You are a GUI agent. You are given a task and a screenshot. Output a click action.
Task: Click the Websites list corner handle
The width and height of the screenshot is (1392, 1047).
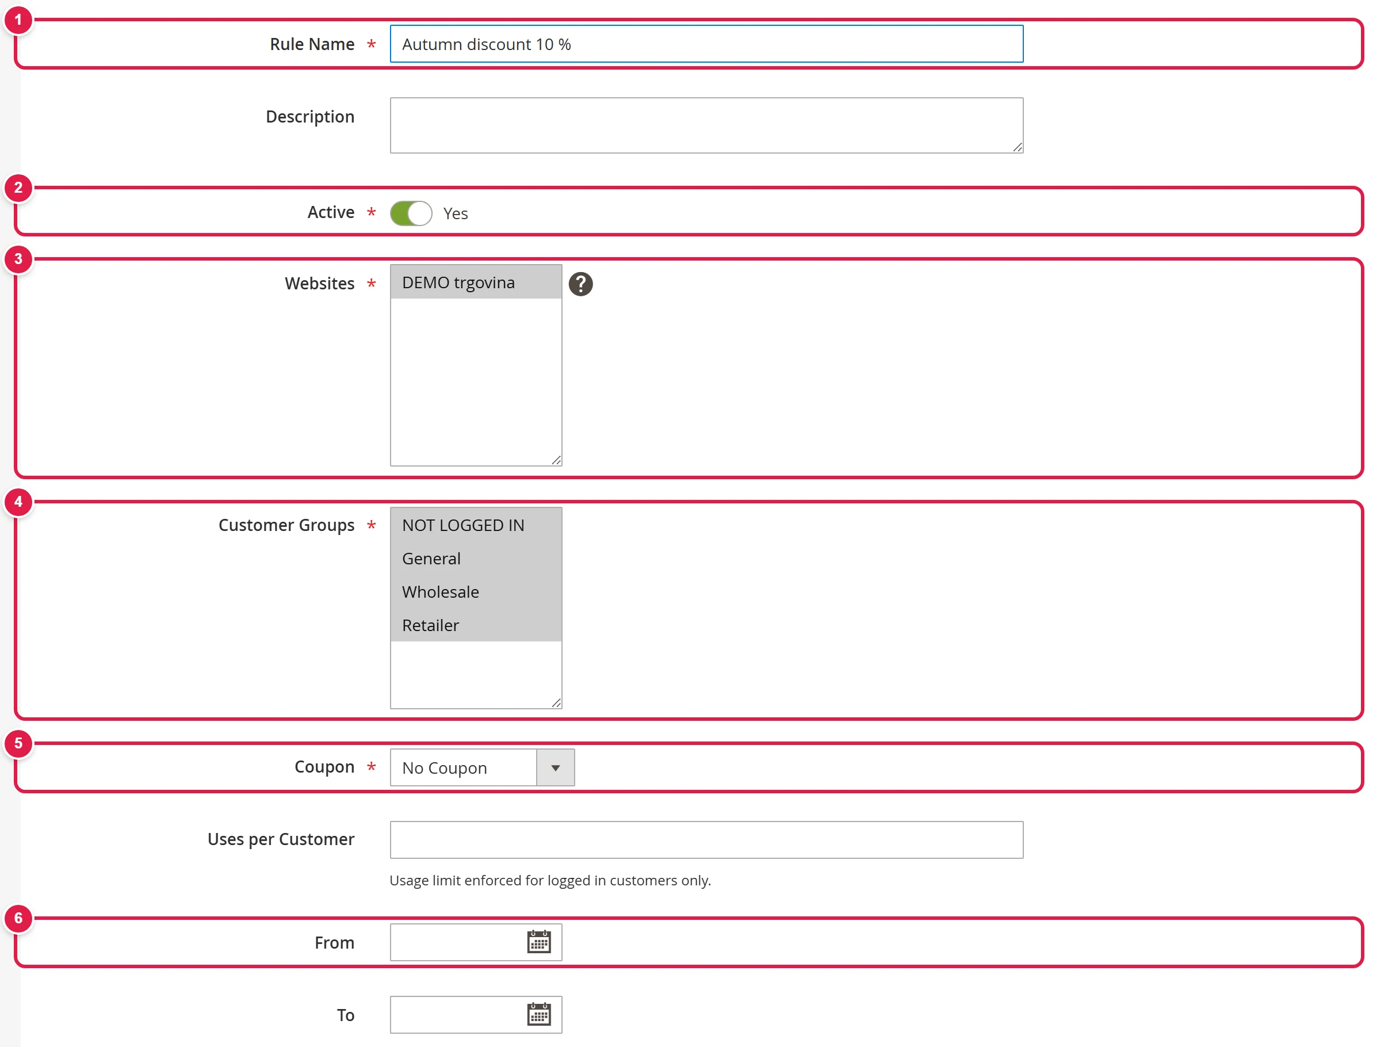click(x=556, y=460)
